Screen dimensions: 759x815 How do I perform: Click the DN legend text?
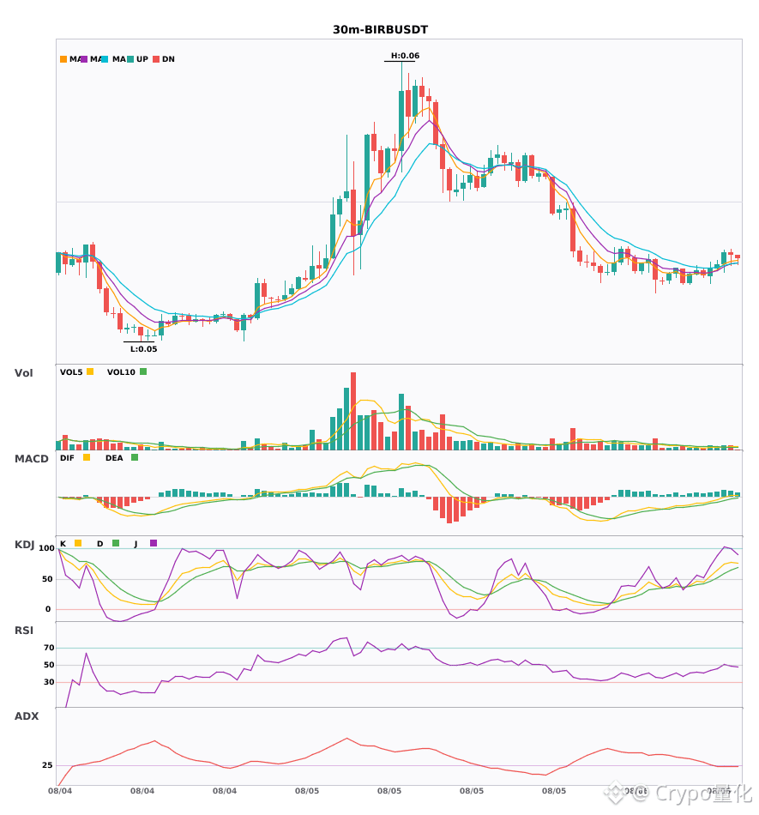[x=168, y=59]
